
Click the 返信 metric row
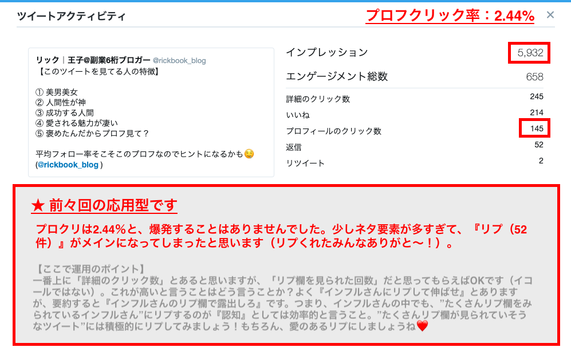click(415, 146)
